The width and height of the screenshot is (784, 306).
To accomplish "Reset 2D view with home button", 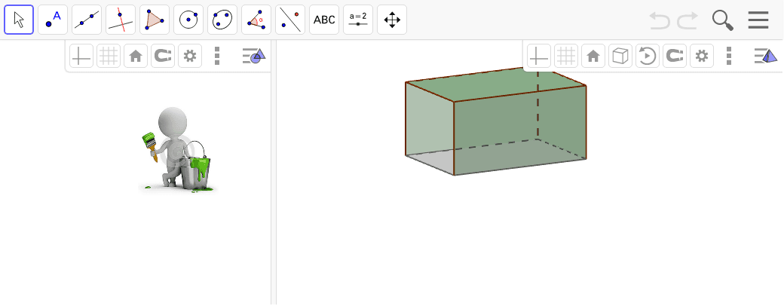I will [x=136, y=56].
